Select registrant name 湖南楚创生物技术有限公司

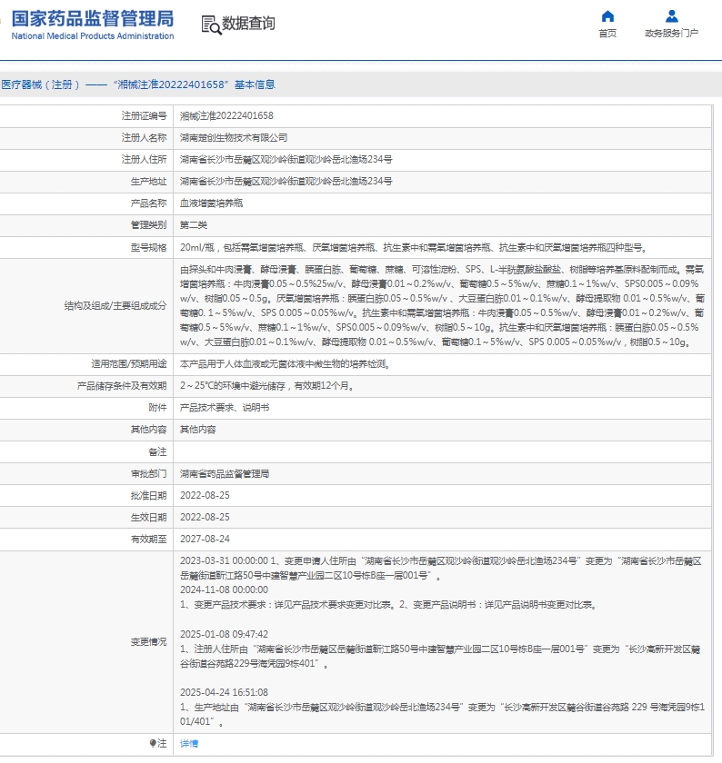(234, 138)
